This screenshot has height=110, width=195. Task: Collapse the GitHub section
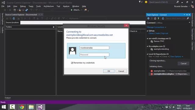(x=147, y=31)
